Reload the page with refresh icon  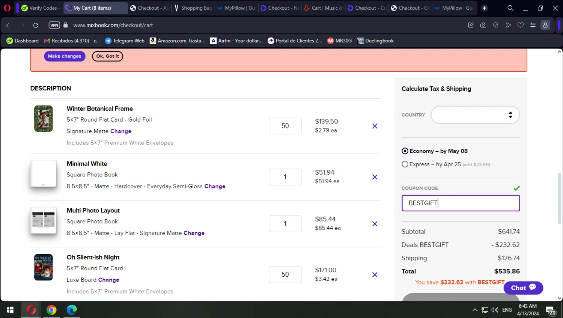pyautogui.click(x=36, y=25)
